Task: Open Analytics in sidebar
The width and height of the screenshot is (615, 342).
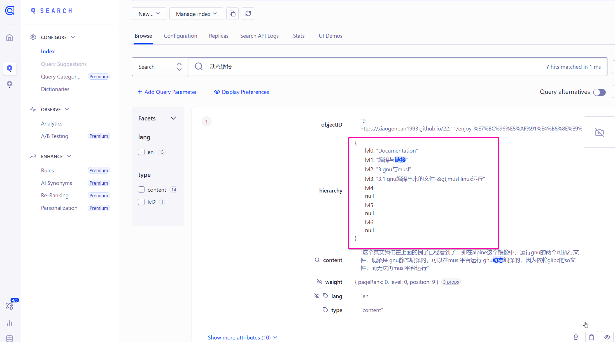Action: pyautogui.click(x=52, y=123)
